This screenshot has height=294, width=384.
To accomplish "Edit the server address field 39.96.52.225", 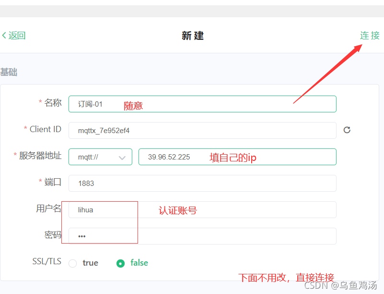I will click(x=238, y=157).
